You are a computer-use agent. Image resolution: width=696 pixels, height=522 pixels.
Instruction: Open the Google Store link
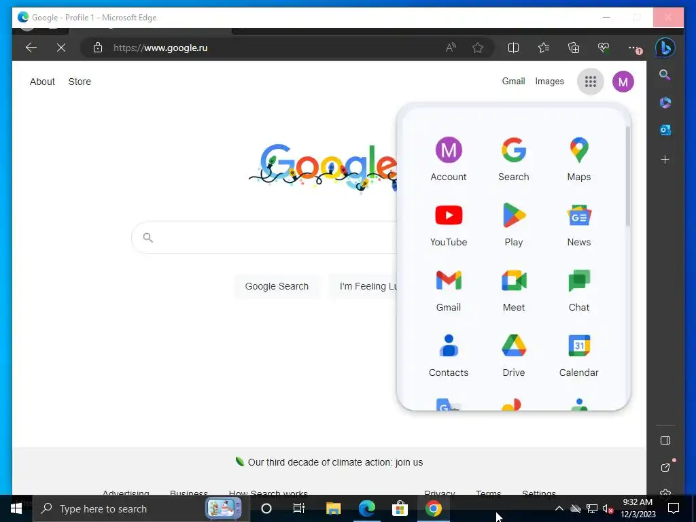coord(80,82)
